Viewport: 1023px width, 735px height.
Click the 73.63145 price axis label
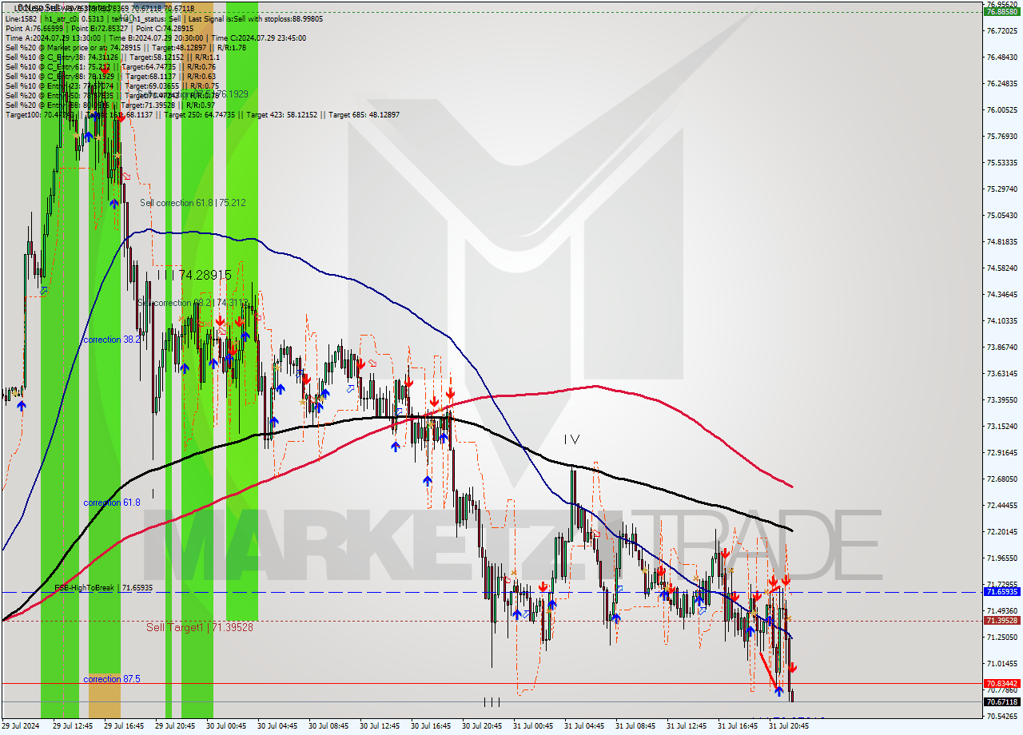click(1002, 374)
